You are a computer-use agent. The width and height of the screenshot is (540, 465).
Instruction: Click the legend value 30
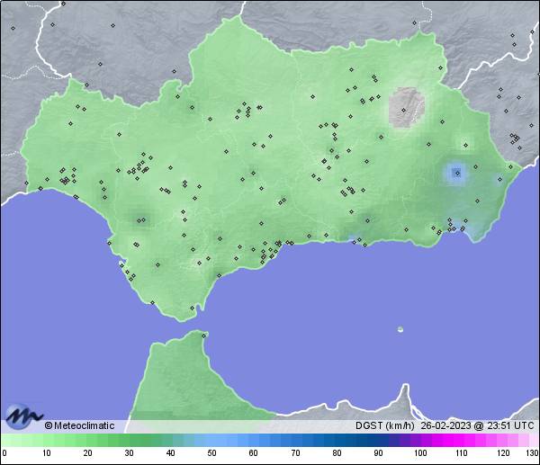[x=129, y=453]
